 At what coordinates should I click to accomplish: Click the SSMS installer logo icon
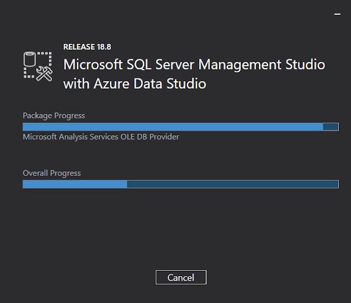pos(37,67)
